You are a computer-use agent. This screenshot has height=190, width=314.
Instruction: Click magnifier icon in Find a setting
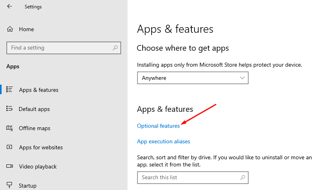coord(115,48)
